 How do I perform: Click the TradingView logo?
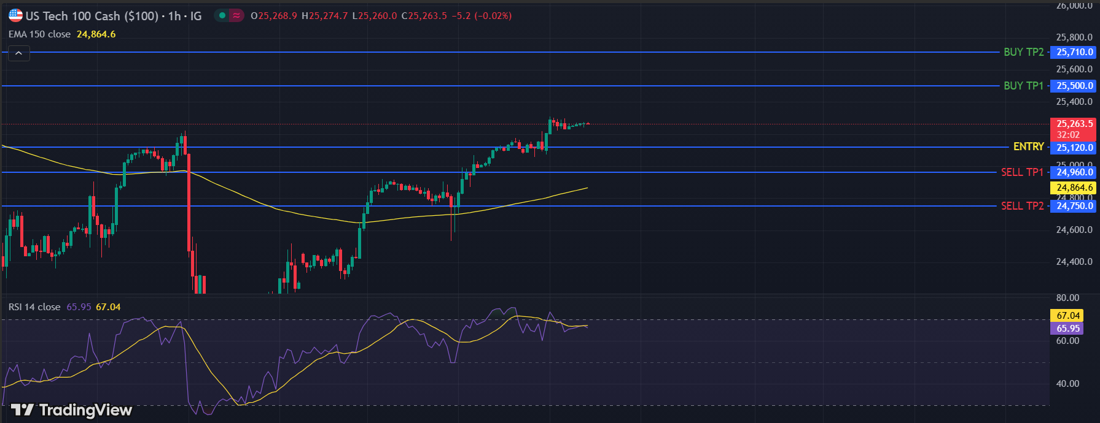[x=72, y=410]
